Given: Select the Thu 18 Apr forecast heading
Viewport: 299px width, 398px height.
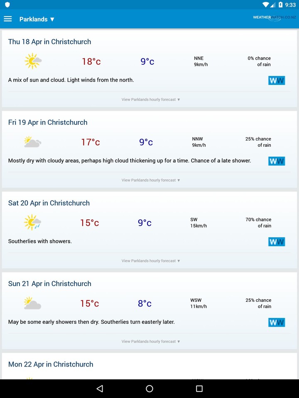Looking at the screenshot, I should pos(49,41).
